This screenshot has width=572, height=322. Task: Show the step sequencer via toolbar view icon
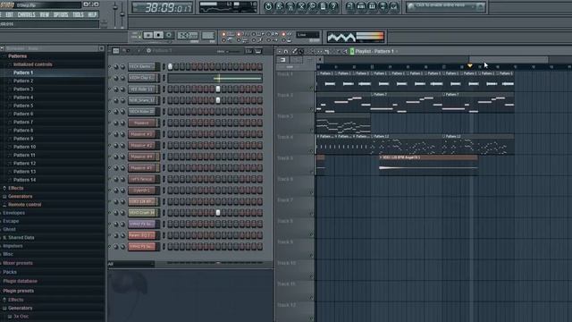(361, 6)
